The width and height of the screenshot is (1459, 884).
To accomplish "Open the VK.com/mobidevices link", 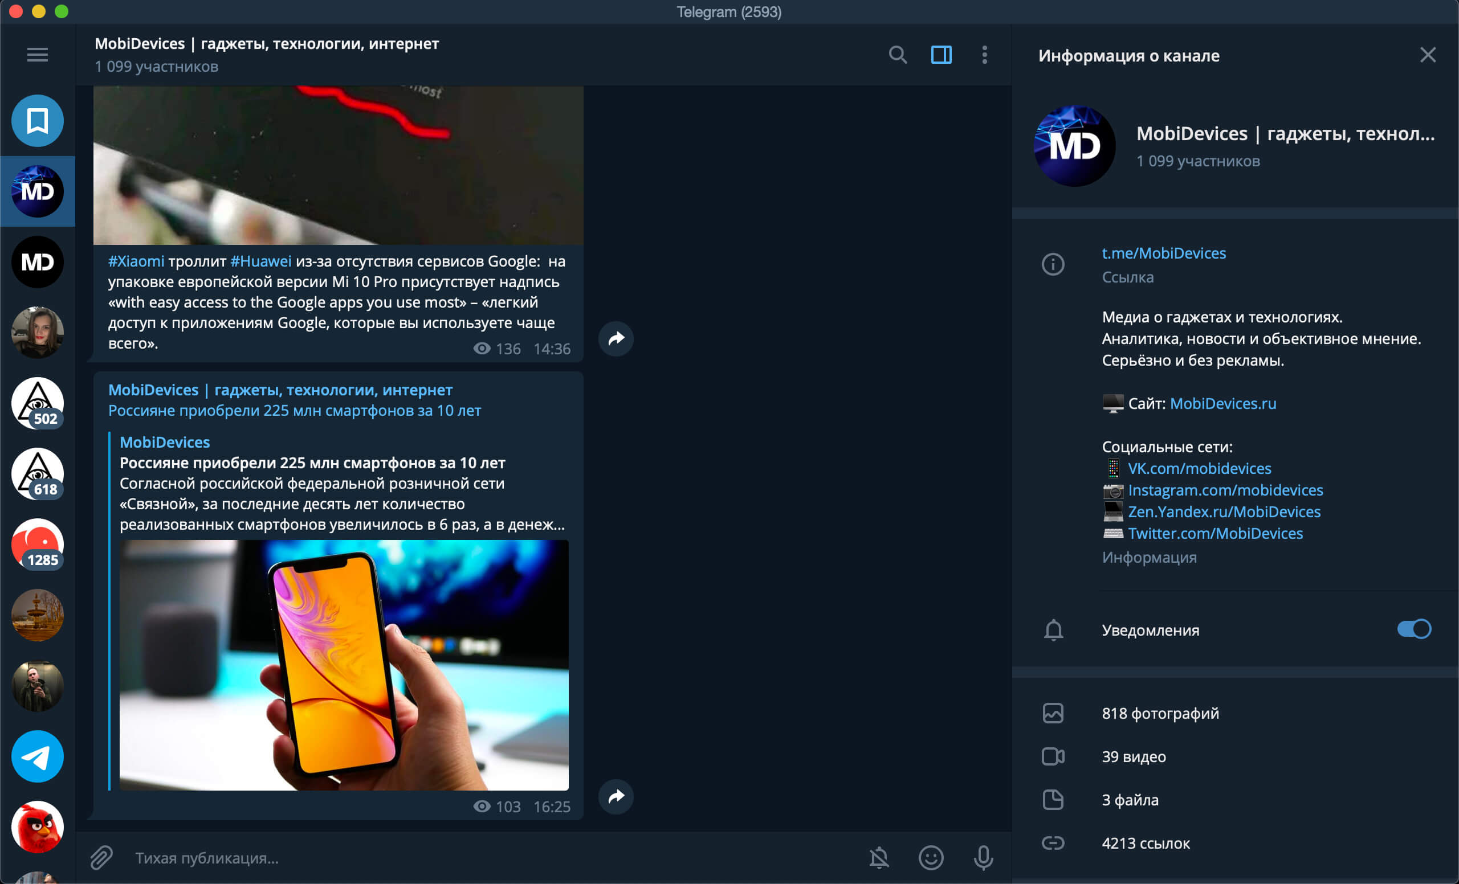I will (1199, 469).
